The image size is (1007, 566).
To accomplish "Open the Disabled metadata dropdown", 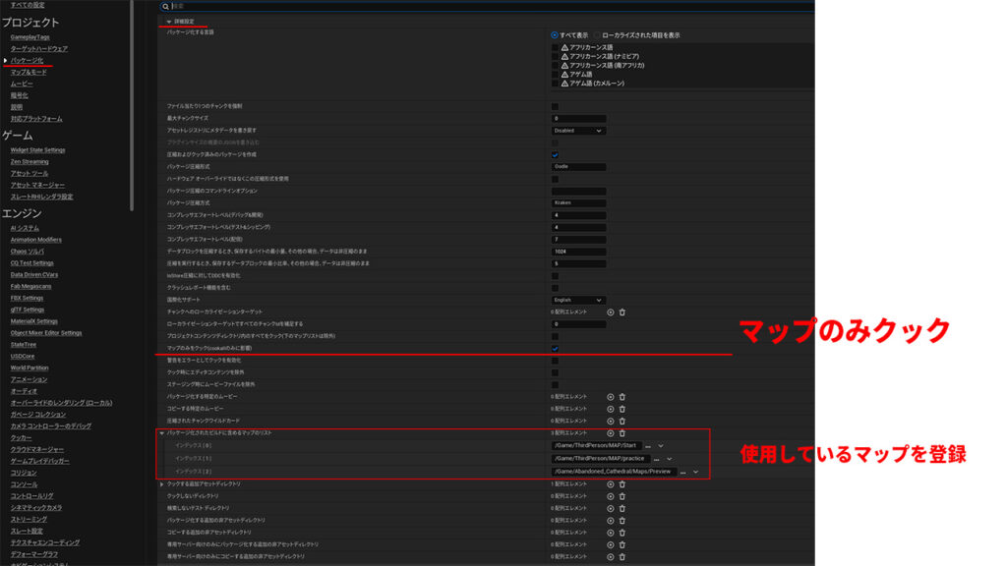I will tap(578, 130).
